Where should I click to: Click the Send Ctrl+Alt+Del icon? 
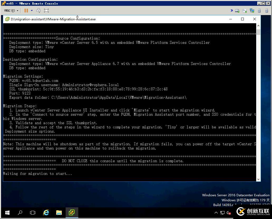pos(38,11)
